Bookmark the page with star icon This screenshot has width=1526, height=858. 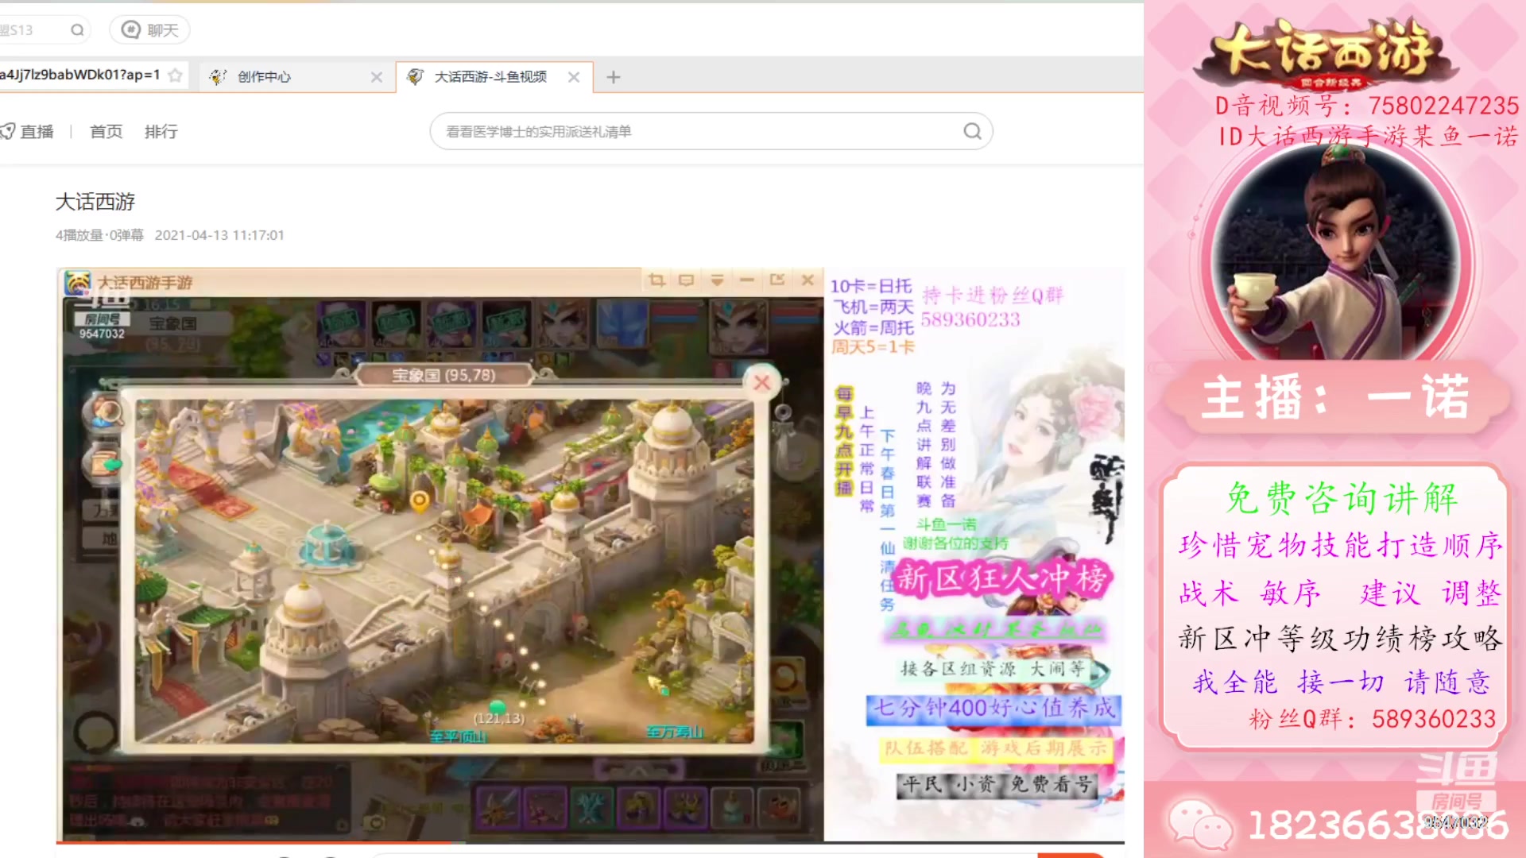click(176, 75)
